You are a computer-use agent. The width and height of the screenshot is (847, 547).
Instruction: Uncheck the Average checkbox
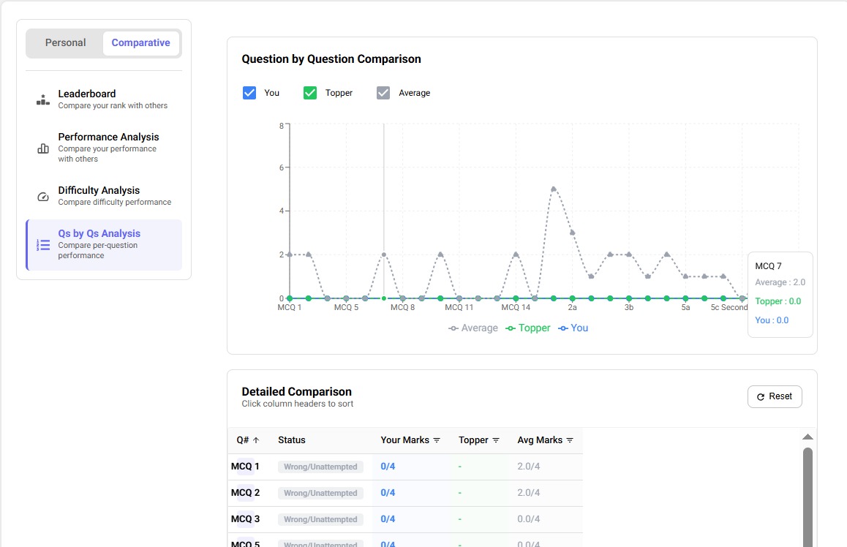(x=383, y=93)
